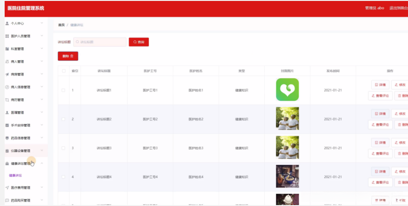Open 查看评论 for row 讲坛标题3
The height and width of the screenshot is (206, 408).
tap(380, 153)
